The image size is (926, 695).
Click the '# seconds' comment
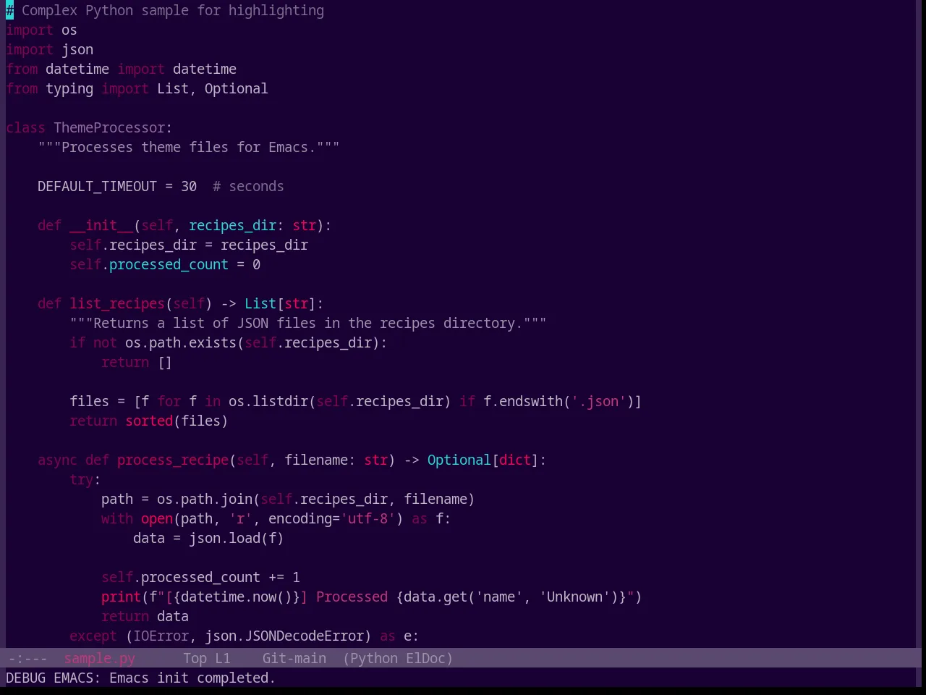click(248, 186)
